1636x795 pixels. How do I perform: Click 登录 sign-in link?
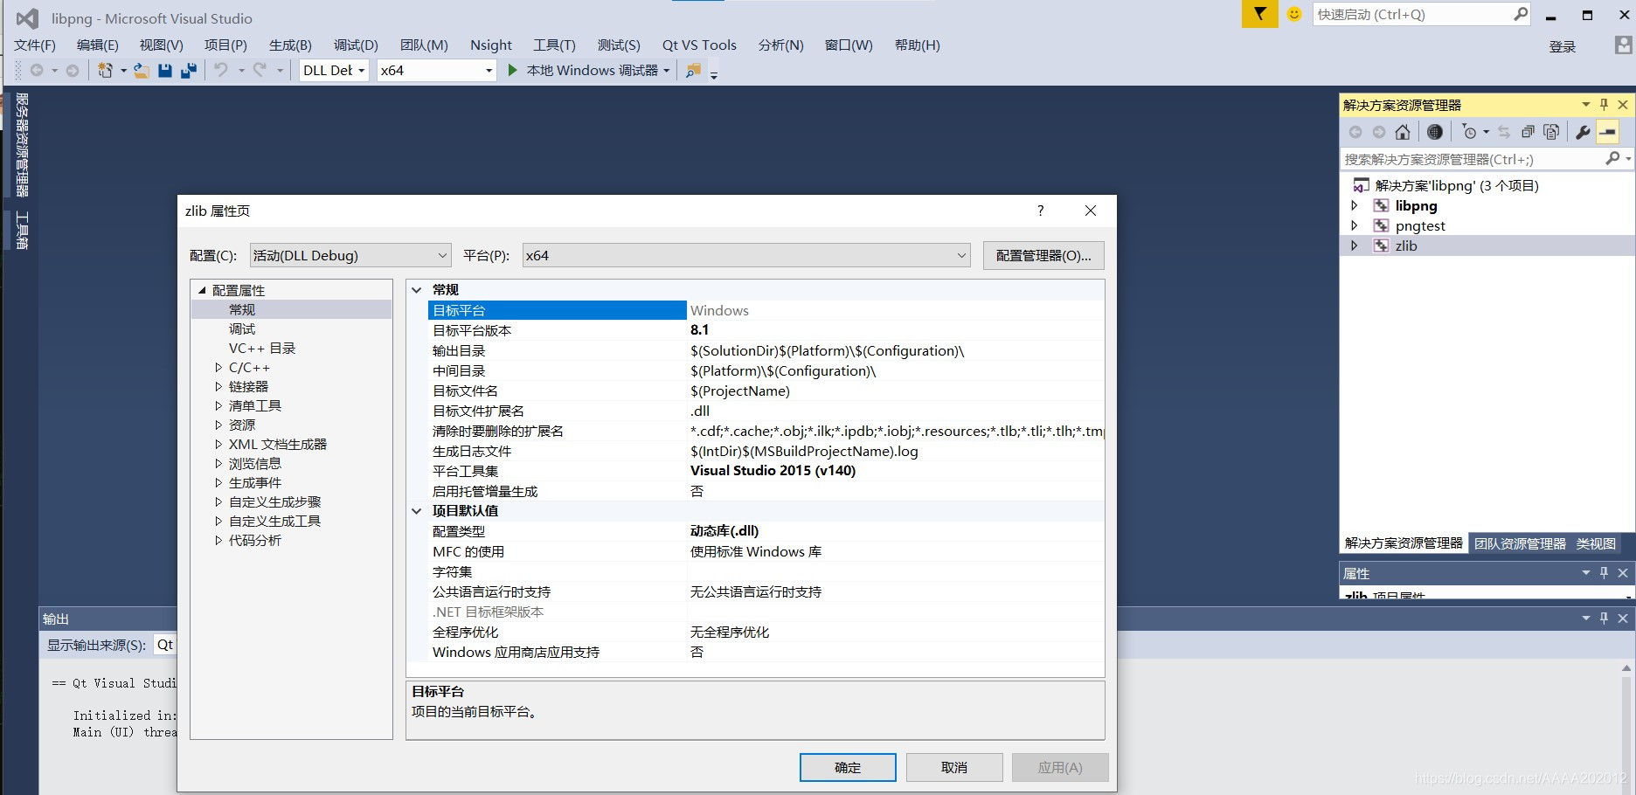(x=1563, y=46)
